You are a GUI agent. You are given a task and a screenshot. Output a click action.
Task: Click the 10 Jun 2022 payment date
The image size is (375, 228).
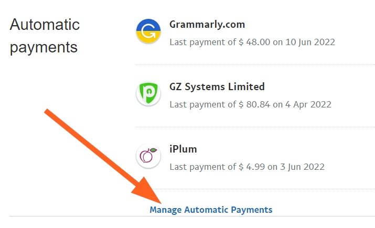(x=310, y=42)
